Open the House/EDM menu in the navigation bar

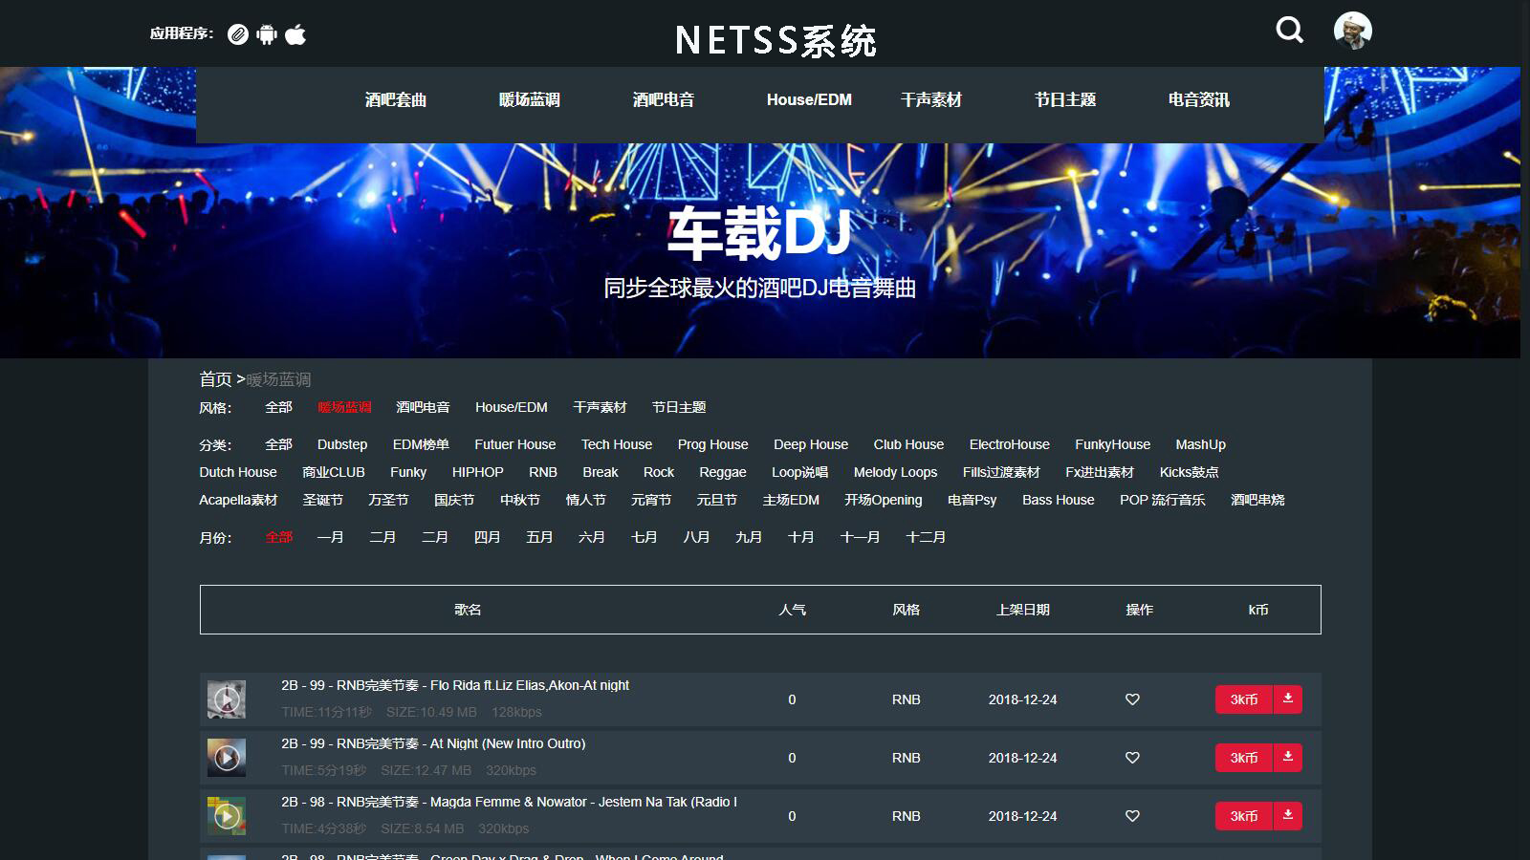pyautogui.click(x=809, y=98)
